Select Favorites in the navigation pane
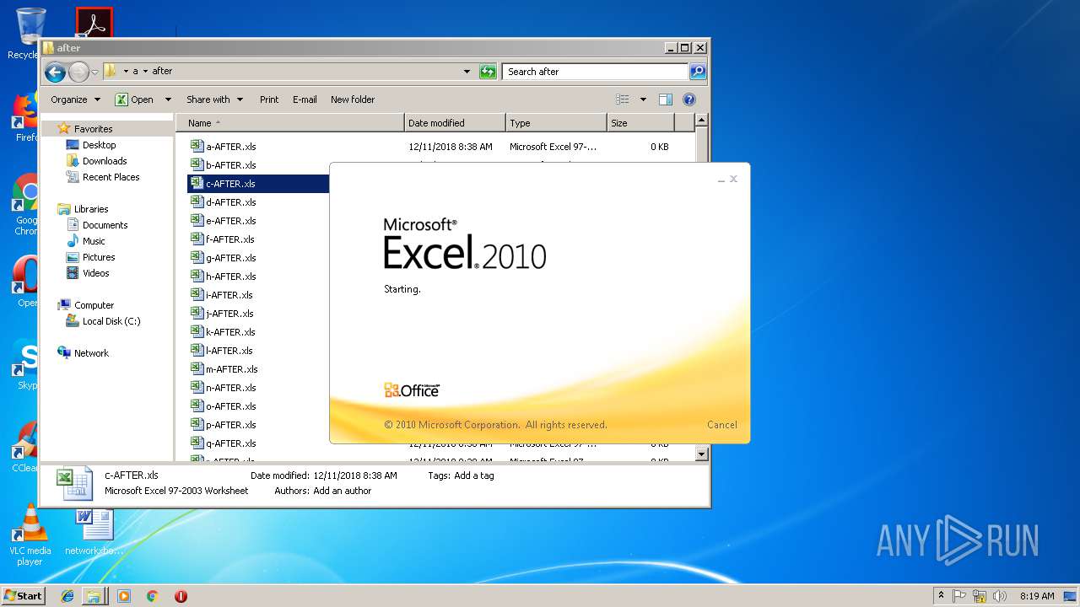Image resolution: width=1080 pixels, height=607 pixels. point(93,129)
